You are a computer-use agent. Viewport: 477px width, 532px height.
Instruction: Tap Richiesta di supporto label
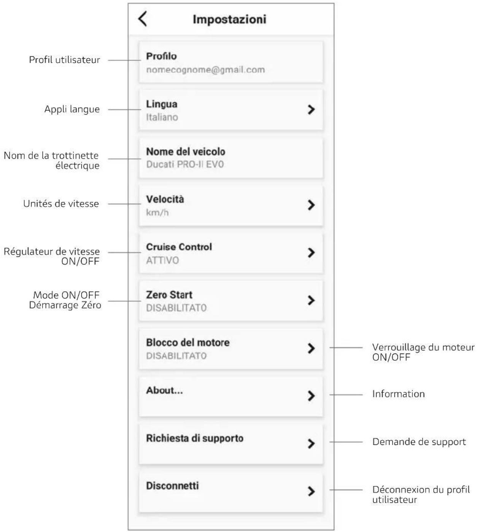point(195,438)
